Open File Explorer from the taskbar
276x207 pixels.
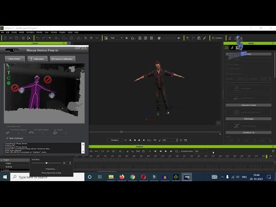click(x=111, y=177)
